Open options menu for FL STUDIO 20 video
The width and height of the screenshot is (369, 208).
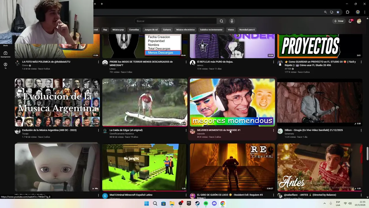(x=361, y=62)
